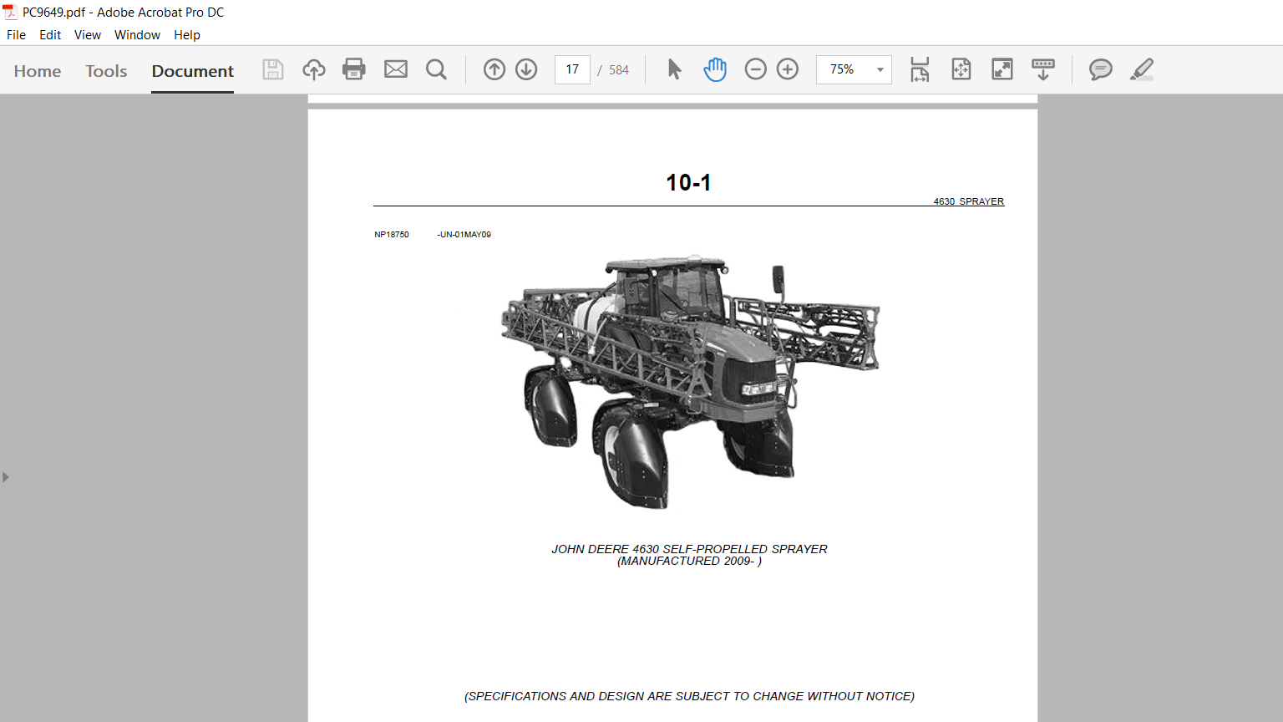The height and width of the screenshot is (722, 1283).
Task: Click the fit width scrolling icon
Action: (x=920, y=69)
